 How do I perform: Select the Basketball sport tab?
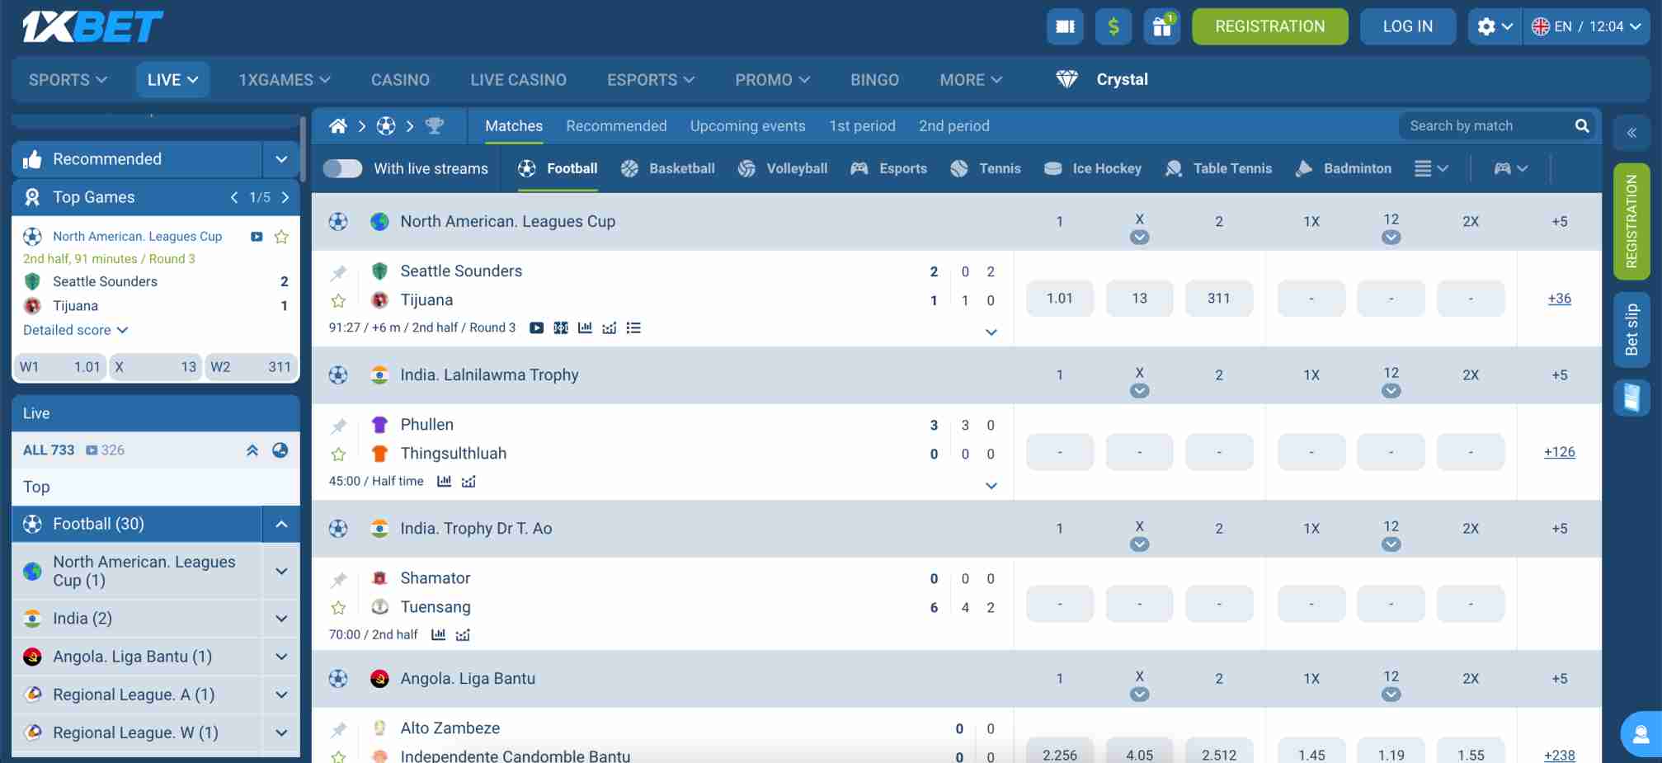(x=668, y=168)
